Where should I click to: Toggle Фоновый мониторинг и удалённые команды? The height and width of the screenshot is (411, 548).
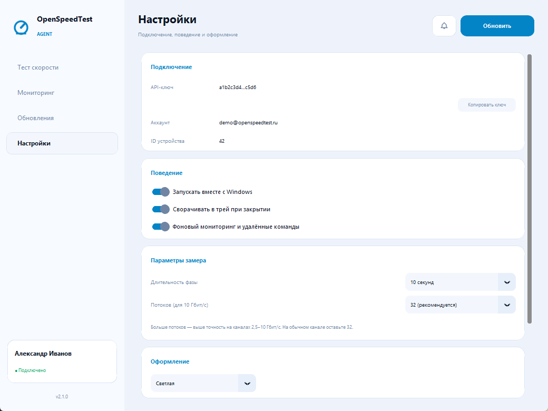pos(161,227)
